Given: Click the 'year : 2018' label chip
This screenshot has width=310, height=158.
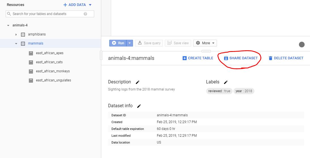Looking at the screenshot, I should click(244, 91).
